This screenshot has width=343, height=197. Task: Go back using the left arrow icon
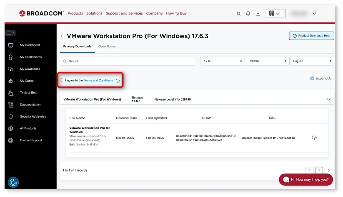63,36
